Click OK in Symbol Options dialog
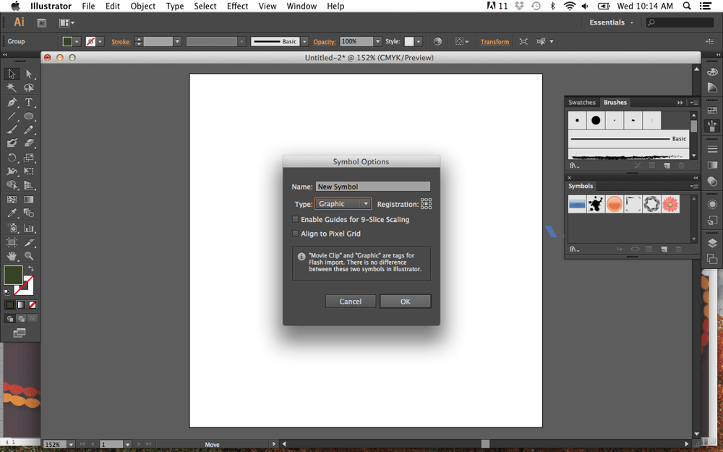This screenshot has width=723, height=452. [406, 301]
